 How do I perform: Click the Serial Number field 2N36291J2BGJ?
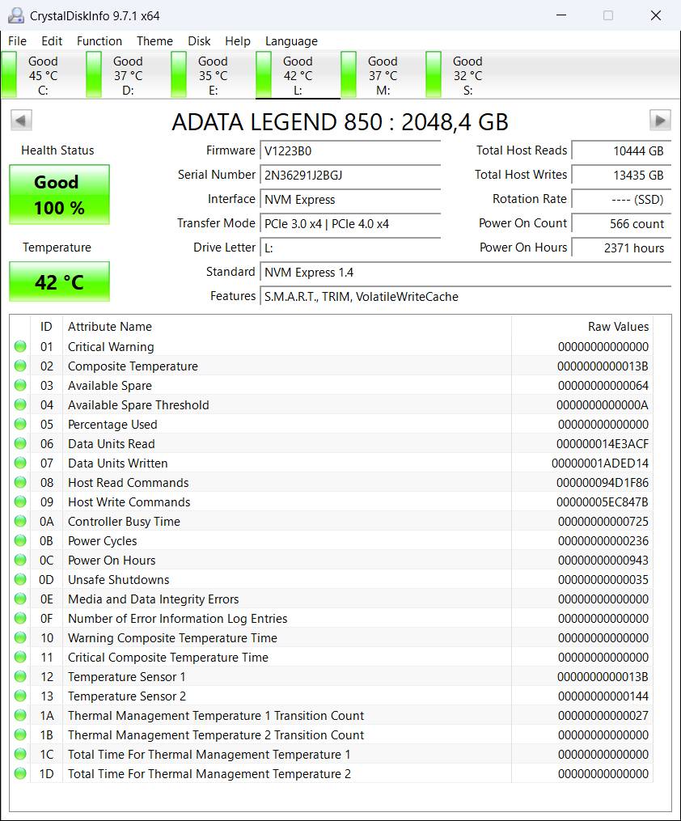pyautogui.click(x=350, y=176)
